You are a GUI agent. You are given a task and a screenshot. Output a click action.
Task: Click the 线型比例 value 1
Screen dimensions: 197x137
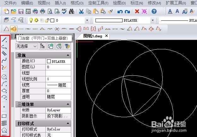(58, 79)
